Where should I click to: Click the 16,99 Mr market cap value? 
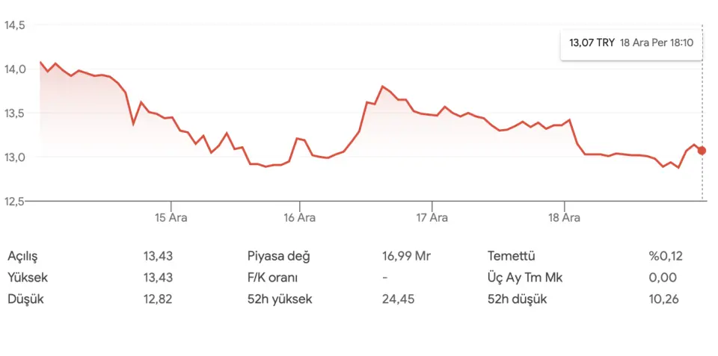(406, 257)
